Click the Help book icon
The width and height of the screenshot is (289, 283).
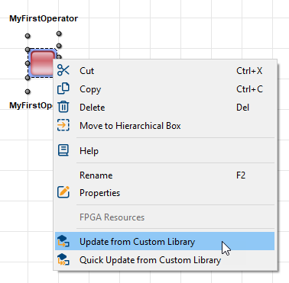tap(63, 150)
